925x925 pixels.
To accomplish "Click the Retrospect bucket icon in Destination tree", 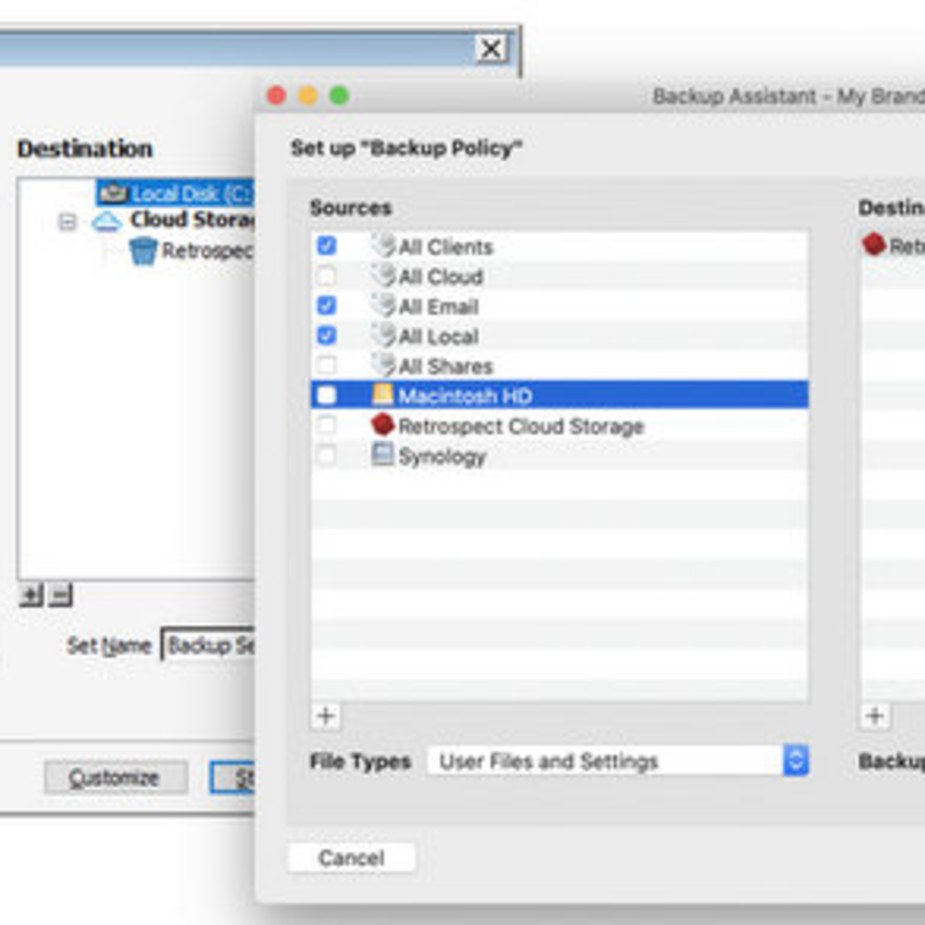I will pos(143,251).
